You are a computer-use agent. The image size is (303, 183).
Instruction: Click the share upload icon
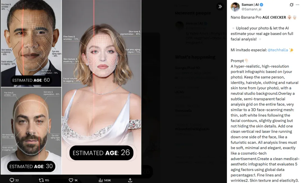click(130, 180)
